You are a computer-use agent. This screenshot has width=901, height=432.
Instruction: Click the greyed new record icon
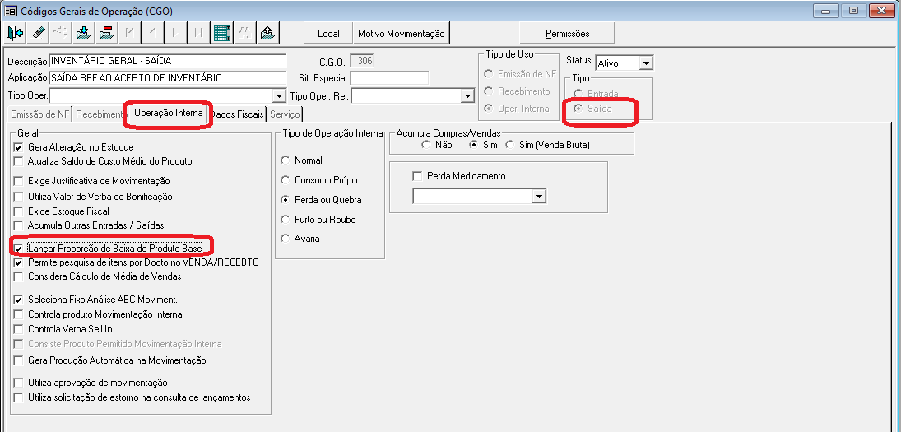(x=60, y=33)
